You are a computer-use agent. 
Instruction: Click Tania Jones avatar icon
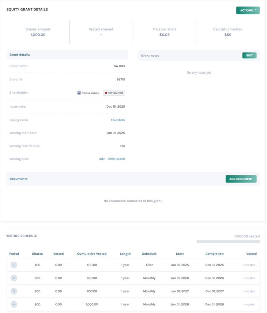pyautogui.click(x=79, y=93)
